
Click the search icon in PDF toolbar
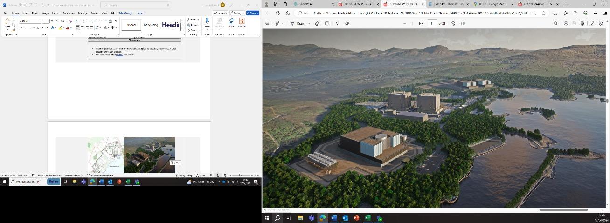[555, 23]
